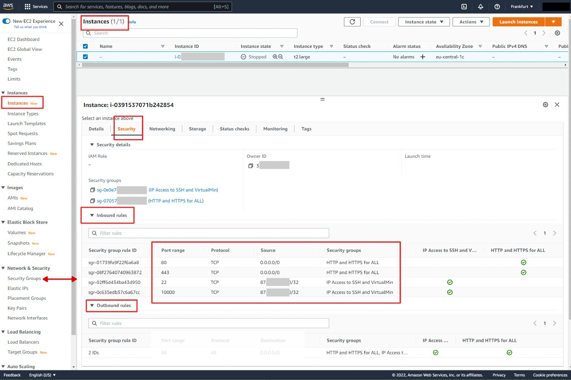
Task: Click zoom-in icon next to Stopped state
Action: (275, 57)
